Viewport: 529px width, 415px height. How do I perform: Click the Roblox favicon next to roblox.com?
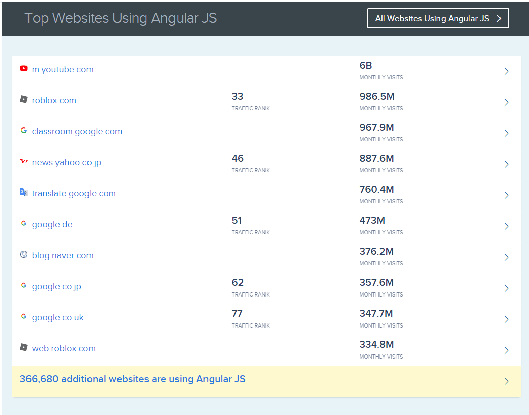23,99
